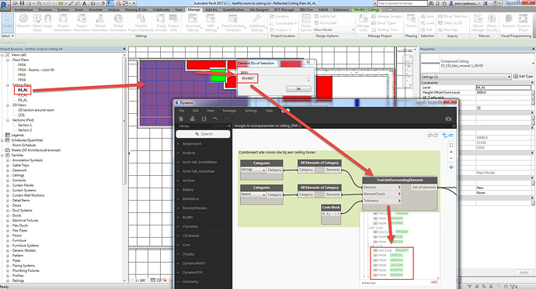
Task: Click the save icon in the Dynamo toolbar
Action: (x=204, y=119)
